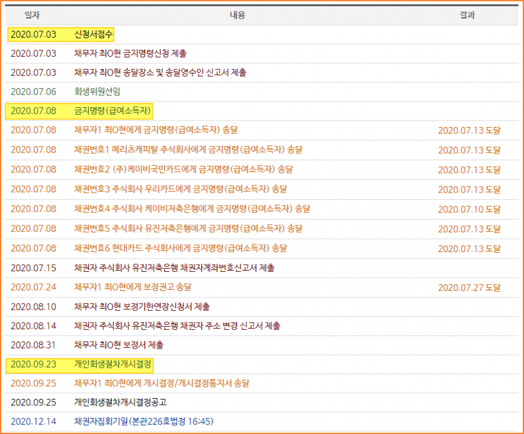
Task: Click the date beside 신청서접수
Action: 33,34
